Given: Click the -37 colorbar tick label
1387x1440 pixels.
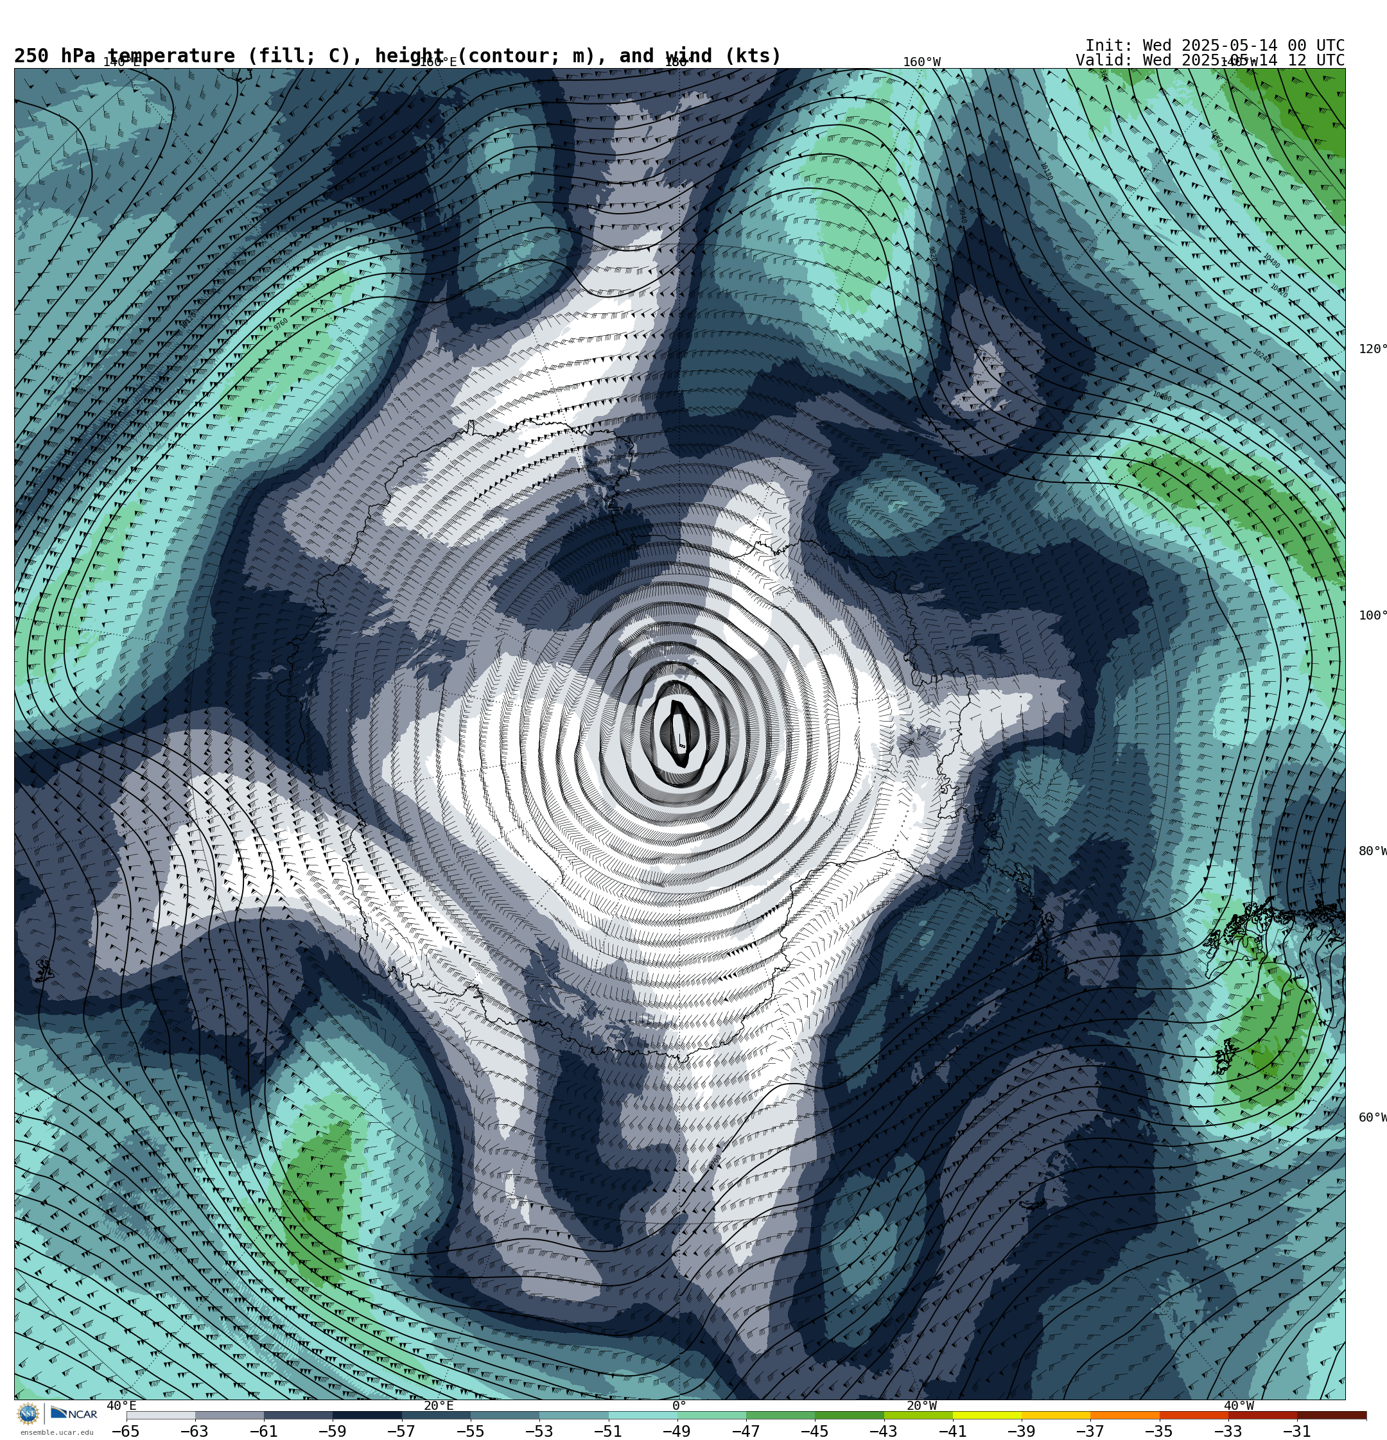Looking at the screenshot, I should (x=1090, y=1431).
